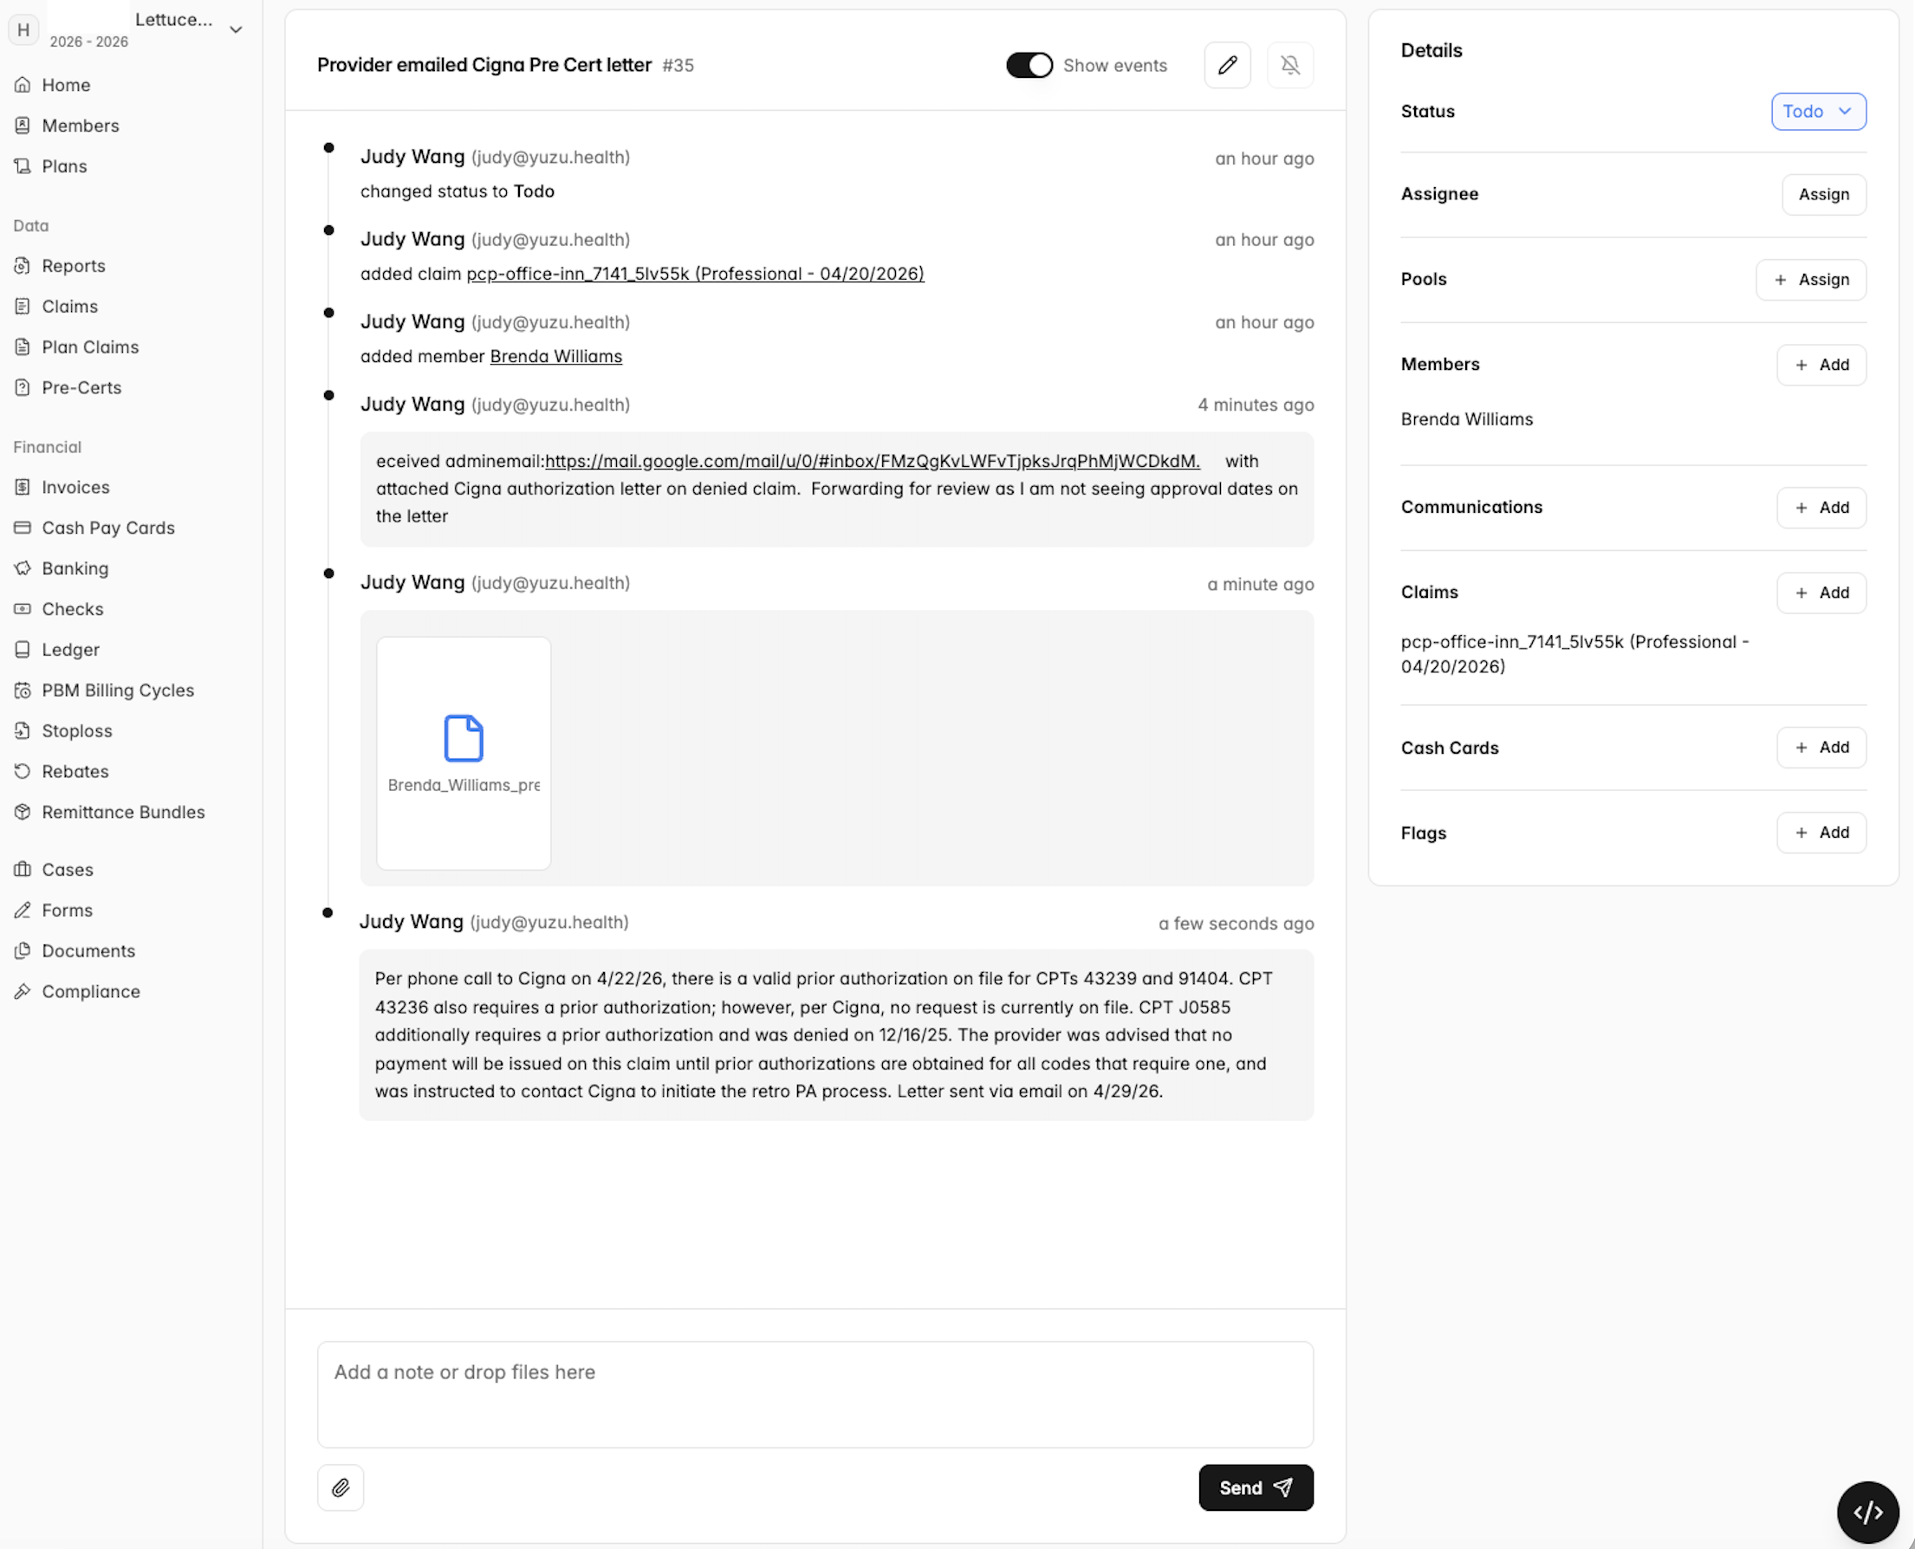Click the Pre-Certs icon in sidebar
The width and height of the screenshot is (1915, 1549).
(23, 387)
